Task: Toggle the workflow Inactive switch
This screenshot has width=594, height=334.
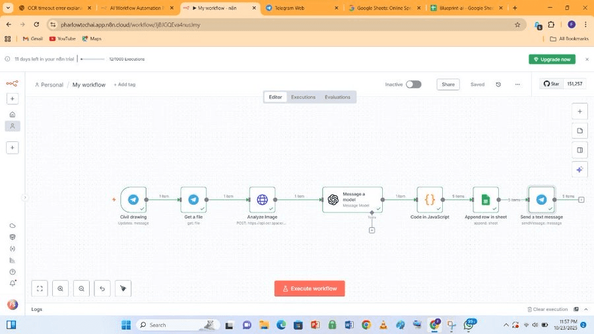Action: coord(414,84)
